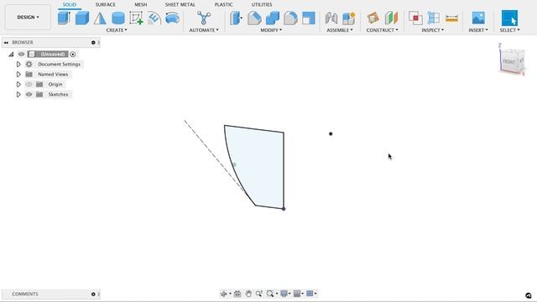Select the Offset Plane construct tool

[x=373, y=18]
